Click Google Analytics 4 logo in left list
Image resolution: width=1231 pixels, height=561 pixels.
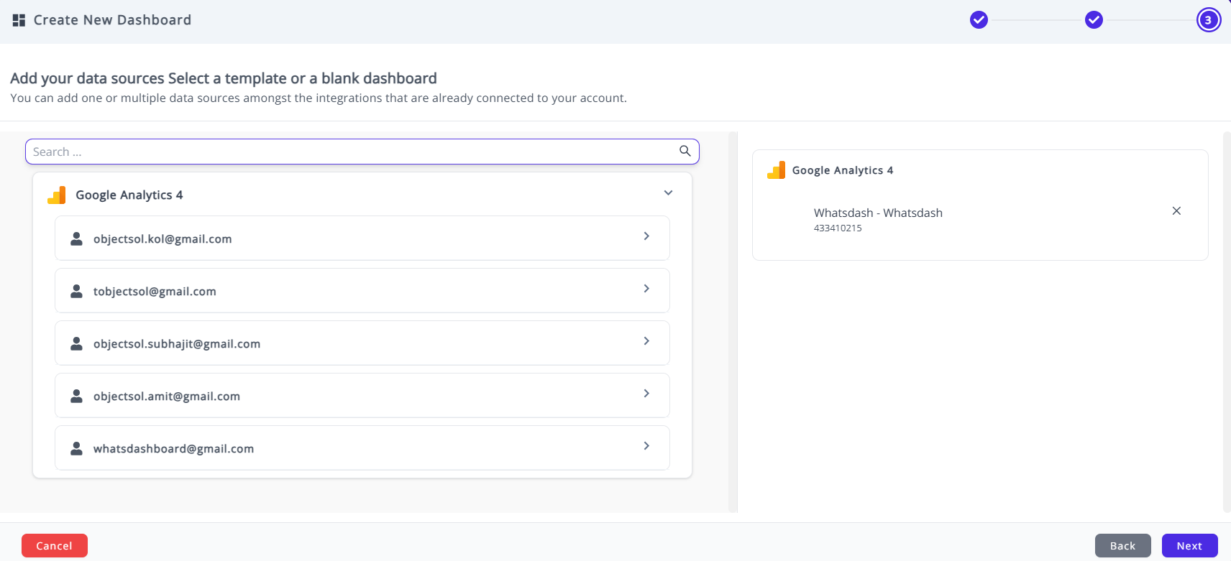(57, 195)
